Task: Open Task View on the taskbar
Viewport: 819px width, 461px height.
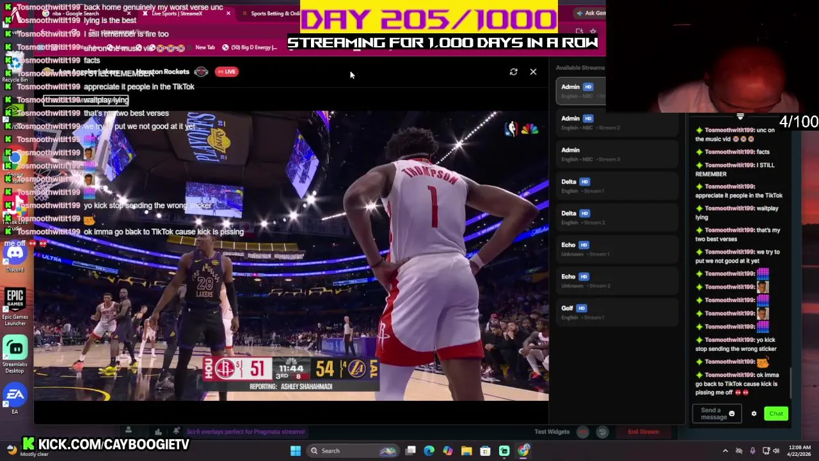Action: 411,451
